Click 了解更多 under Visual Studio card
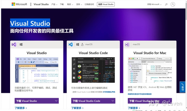The width and height of the screenshot is (187, 111). 21,108
